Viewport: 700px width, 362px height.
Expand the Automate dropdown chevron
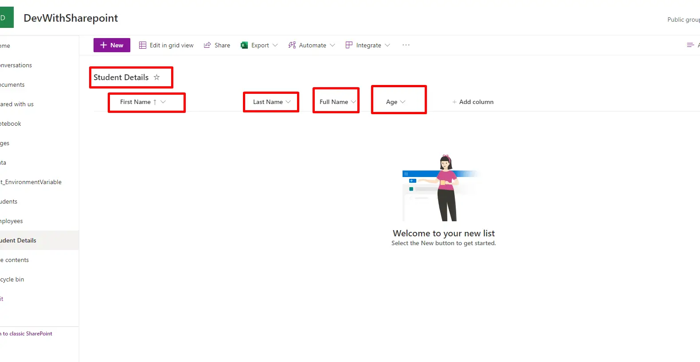(332, 45)
